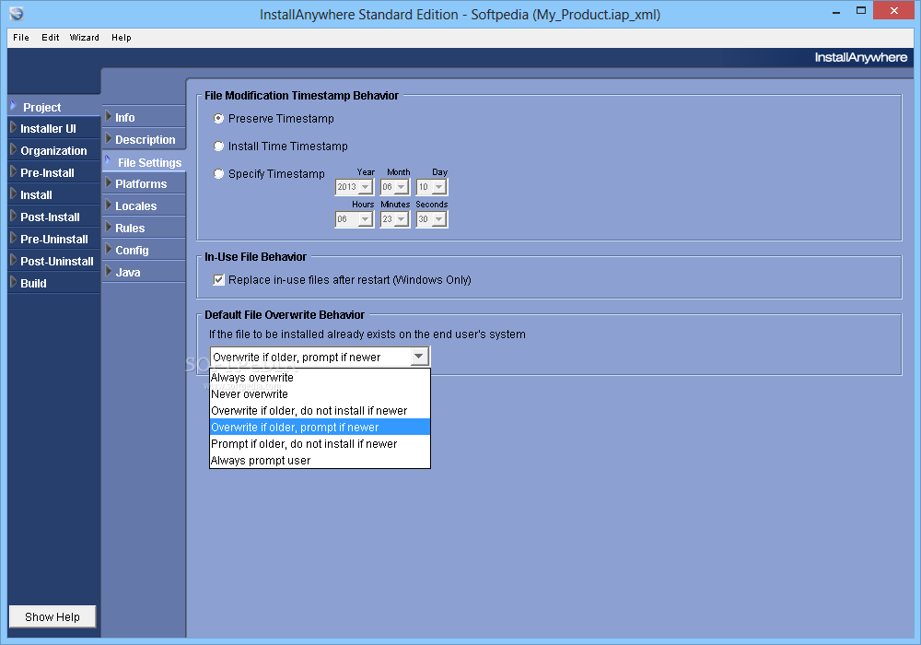Select Specify Timestamp radio button
The height and width of the screenshot is (645, 921).
pos(218,174)
